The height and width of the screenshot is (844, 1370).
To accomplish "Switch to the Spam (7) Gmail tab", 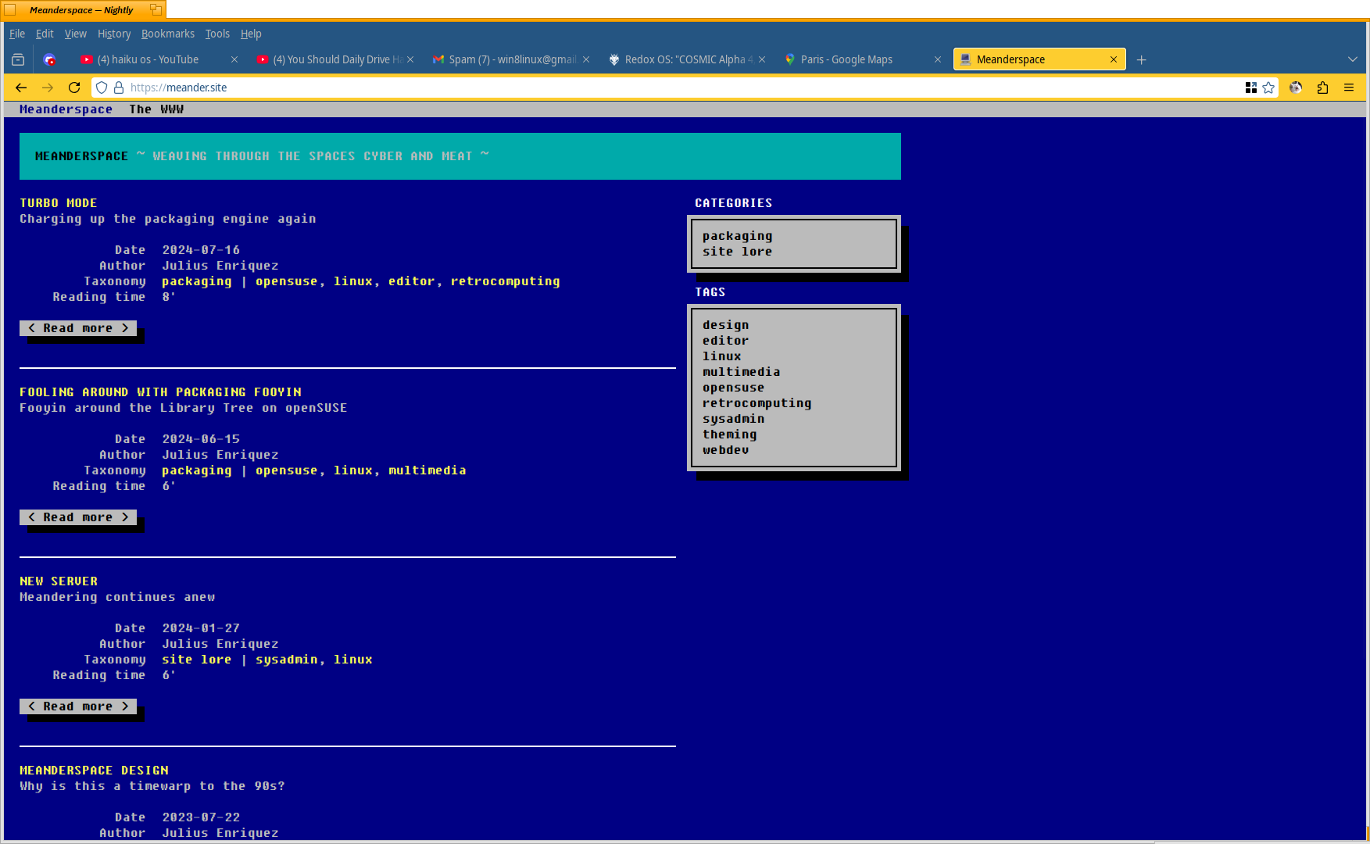I will 500,59.
